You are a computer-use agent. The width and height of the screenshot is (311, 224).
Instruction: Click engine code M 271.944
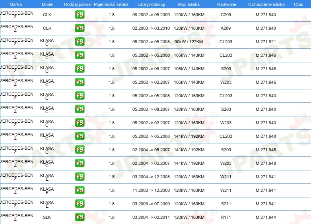click(266, 217)
